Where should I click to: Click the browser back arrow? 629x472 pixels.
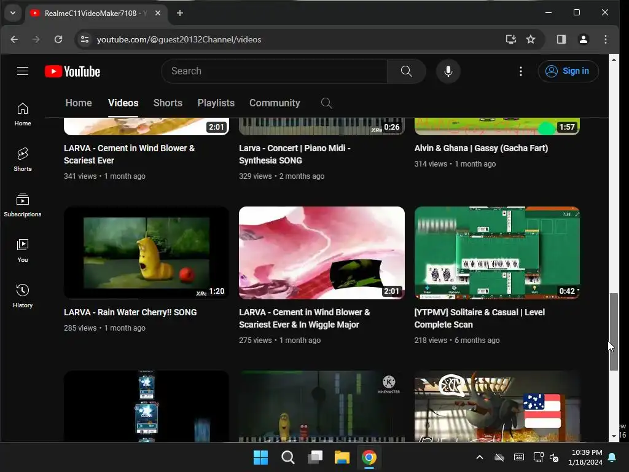(15, 39)
